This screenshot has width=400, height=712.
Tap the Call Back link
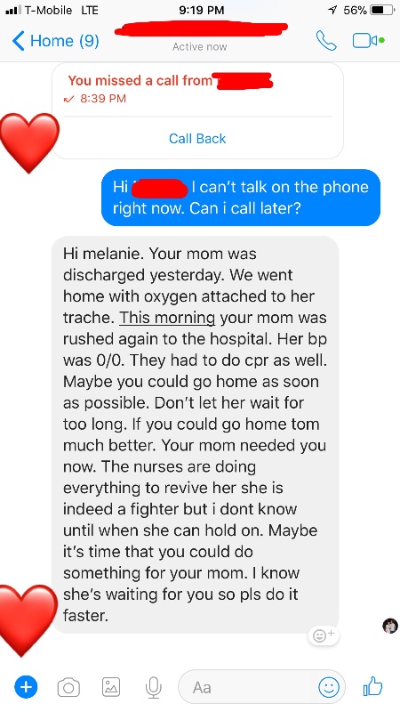197,139
